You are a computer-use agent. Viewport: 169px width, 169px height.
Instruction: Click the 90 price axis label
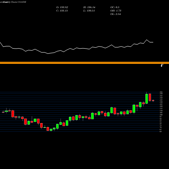coord(161,119)
